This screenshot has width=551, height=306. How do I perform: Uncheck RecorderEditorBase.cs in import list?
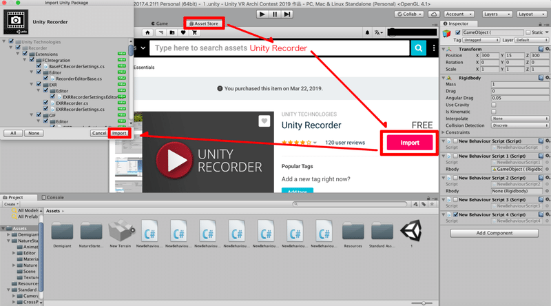45,78
